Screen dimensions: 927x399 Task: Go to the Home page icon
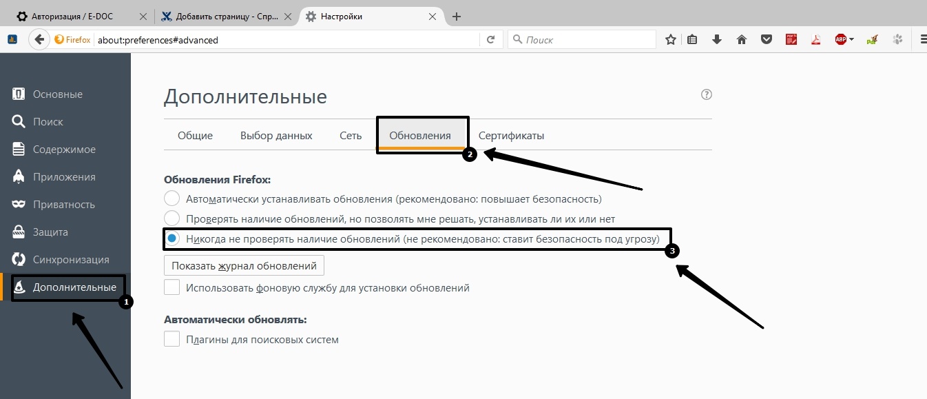[x=742, y=40]
